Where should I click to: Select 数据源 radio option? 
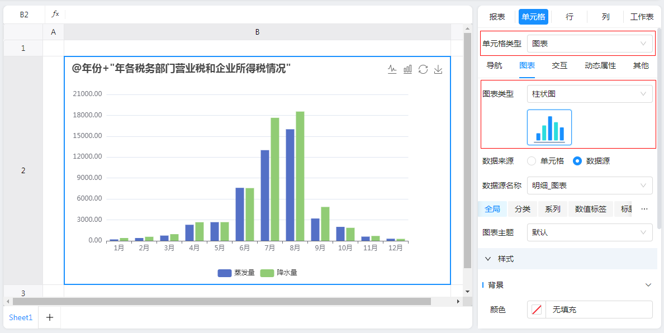click(x=577, y=161)
